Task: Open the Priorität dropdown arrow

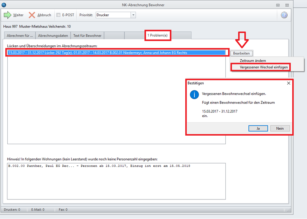Action: coord(133,15)
